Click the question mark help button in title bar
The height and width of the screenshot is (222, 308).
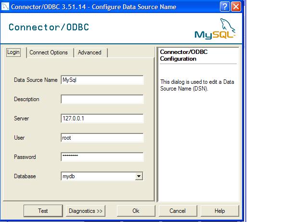[225, 7]
